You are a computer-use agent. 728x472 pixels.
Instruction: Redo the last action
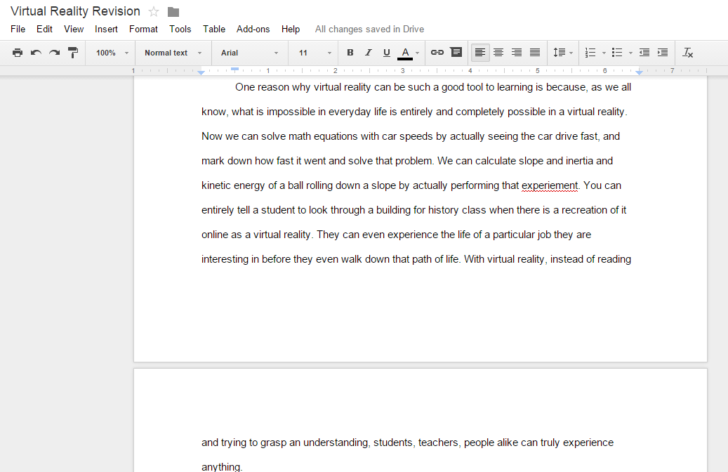coord(54,53)
